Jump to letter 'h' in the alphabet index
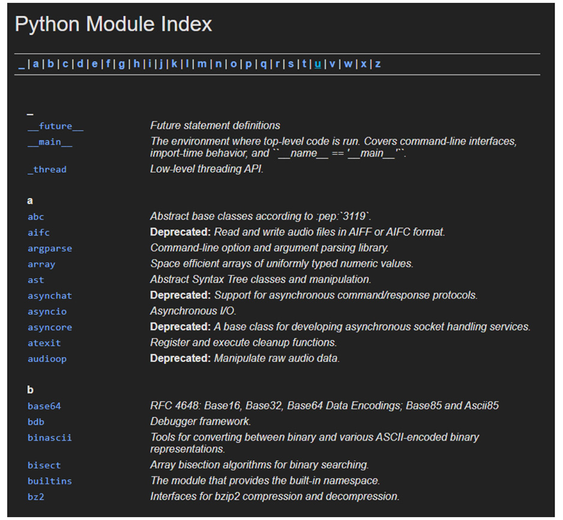This screenshot has width=563, height=520. pos(136,64)
